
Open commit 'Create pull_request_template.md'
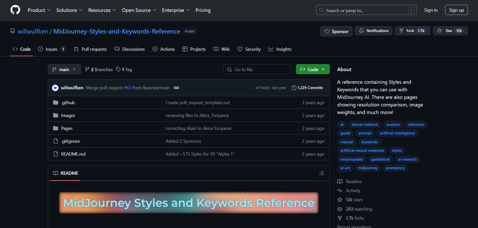click(197, 103)
